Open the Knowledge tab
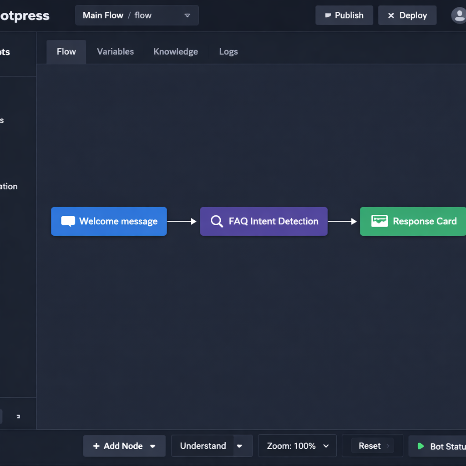The image size is (466, 466). point(176,51)
